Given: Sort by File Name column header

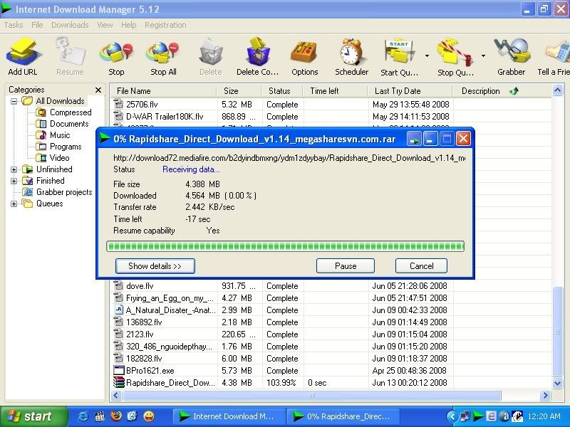Looking at the screenshot, I should (163, 91).
